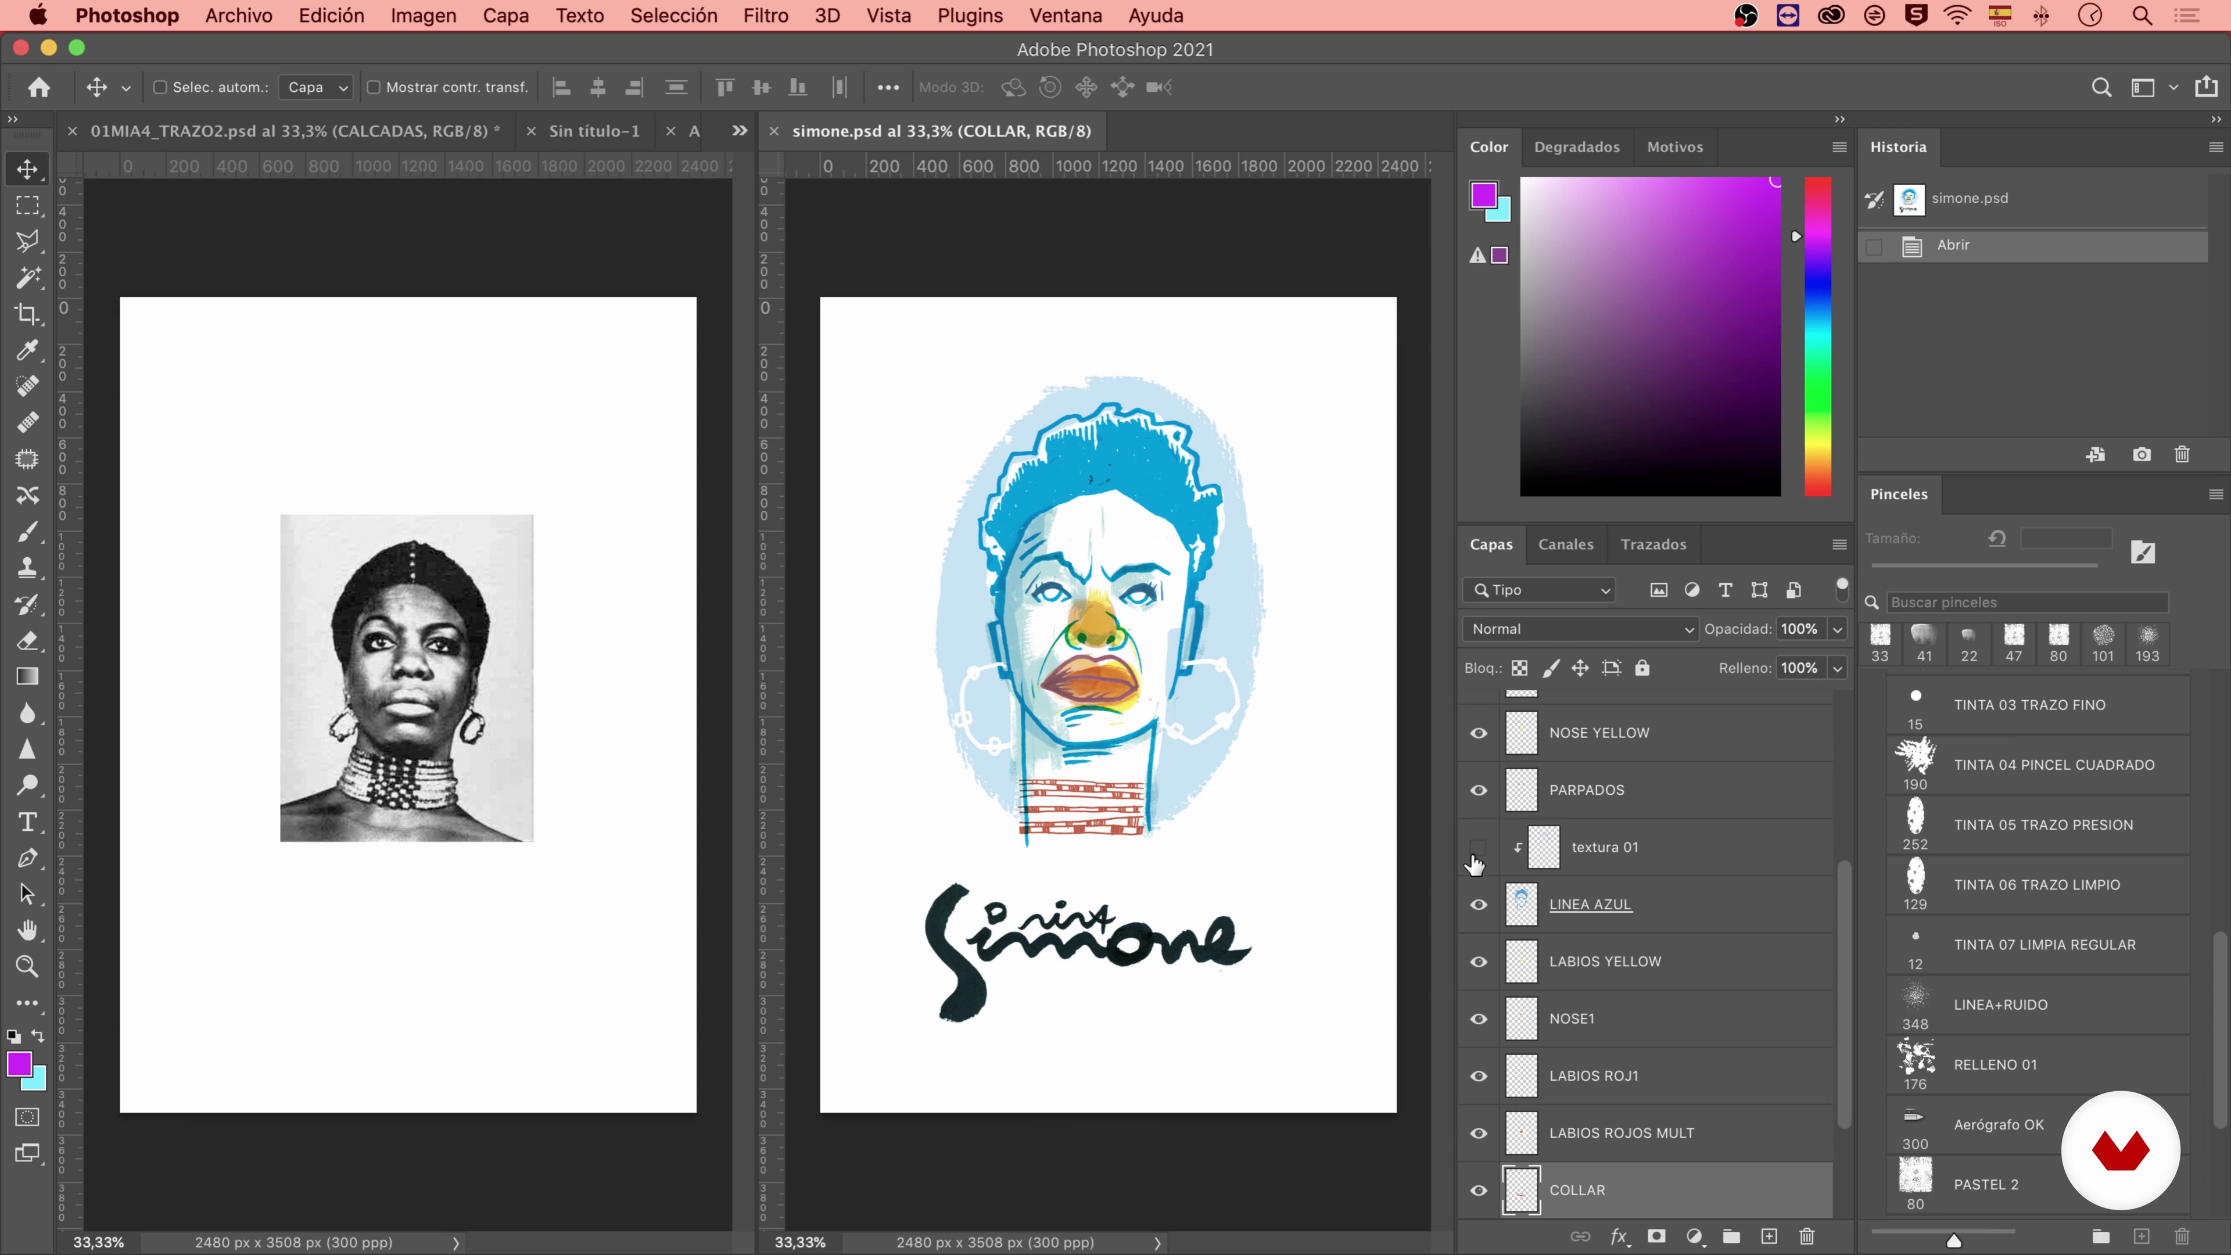The image size is (2231, 1255).
Task: Switch to the Canales tab
Action: (1565, 544)
